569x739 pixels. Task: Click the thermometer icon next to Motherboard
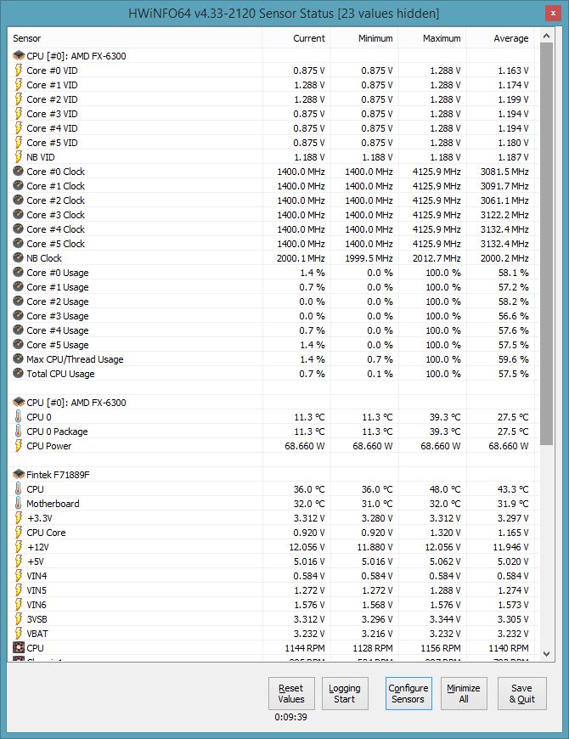(19, 504)
